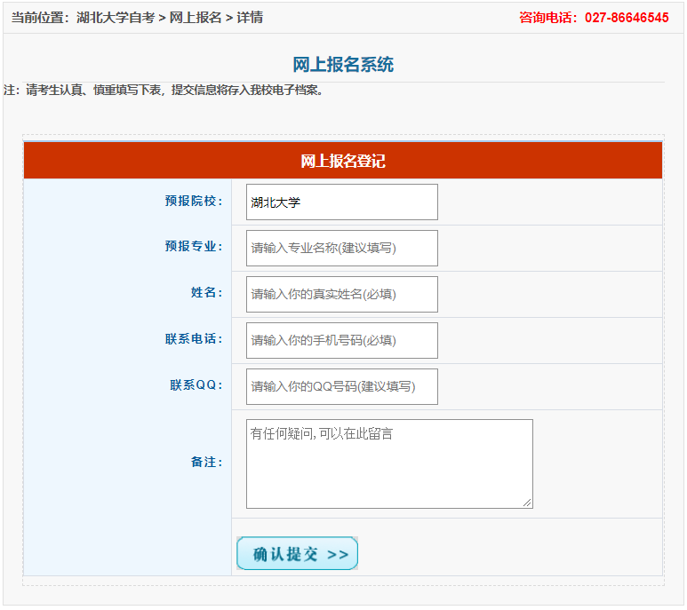Click inside the 备注 message textarea
The width and height of the screenshot is (687, 610).
click(x=389, y=463)
